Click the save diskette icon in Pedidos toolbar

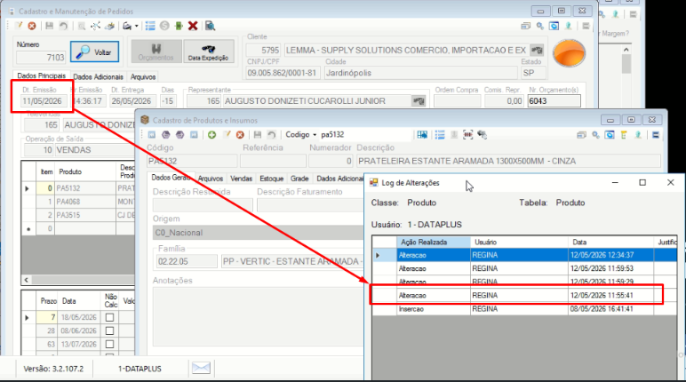coord(50,26)
